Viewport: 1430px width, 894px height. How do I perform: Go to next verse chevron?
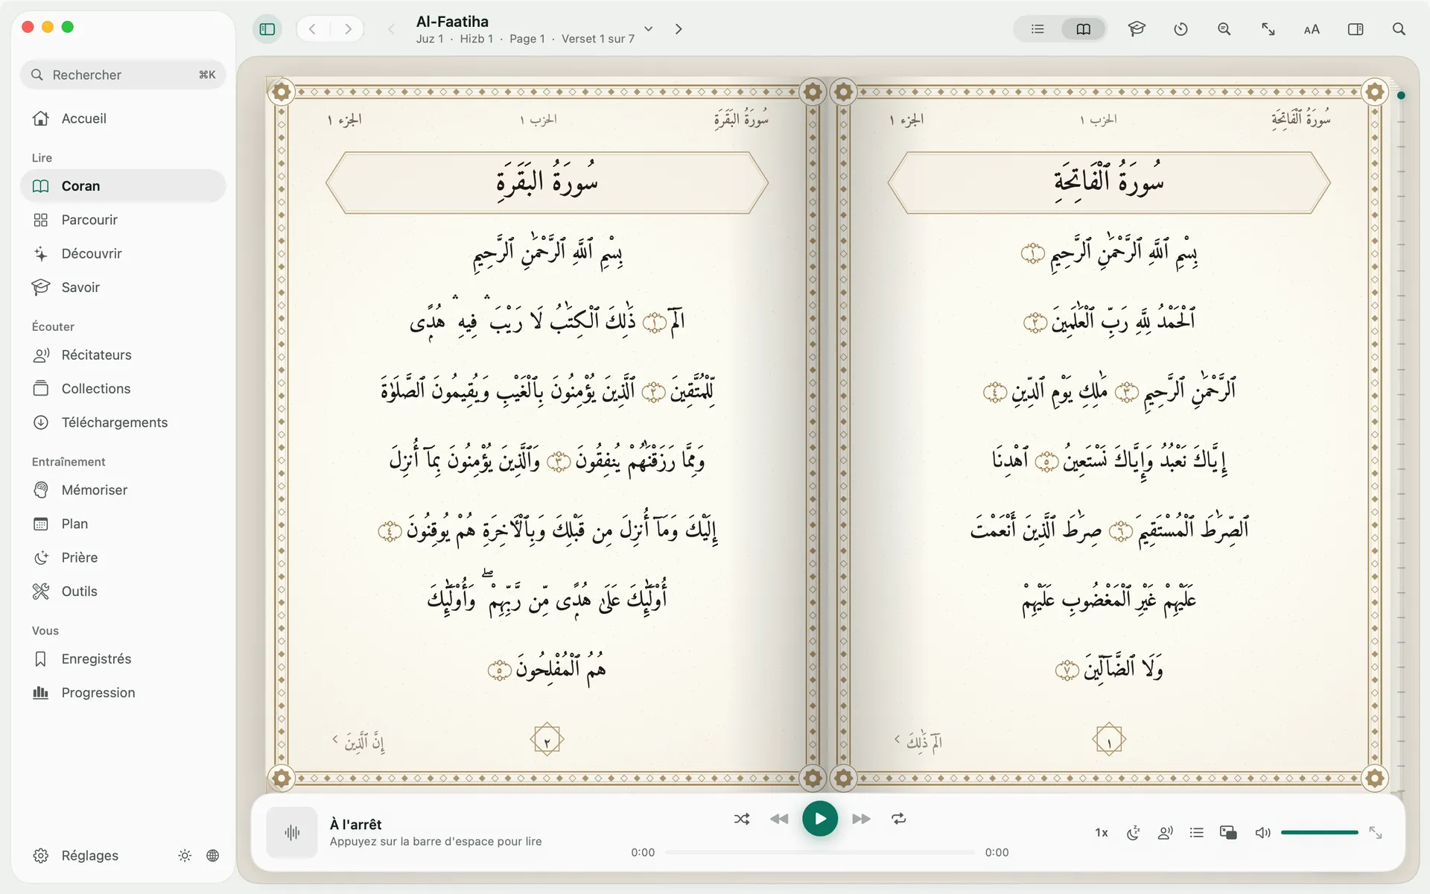(x=679, y=29)
